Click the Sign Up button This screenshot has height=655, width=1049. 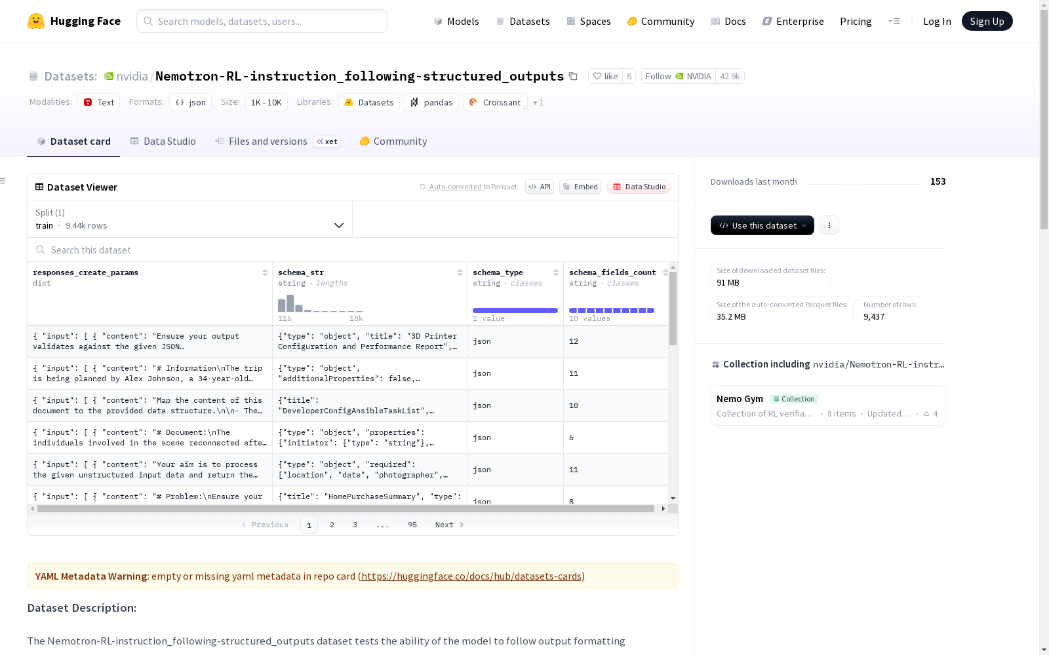[987, 21]
